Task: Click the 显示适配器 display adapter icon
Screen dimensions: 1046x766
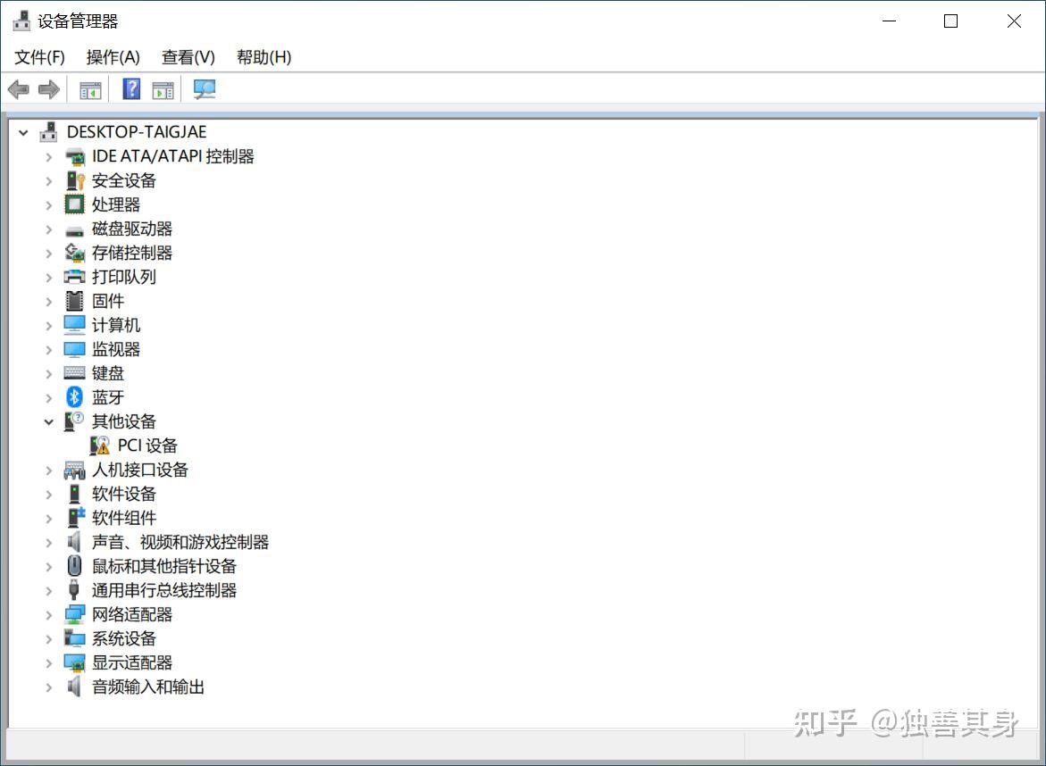Action: (x=75, y=662)
